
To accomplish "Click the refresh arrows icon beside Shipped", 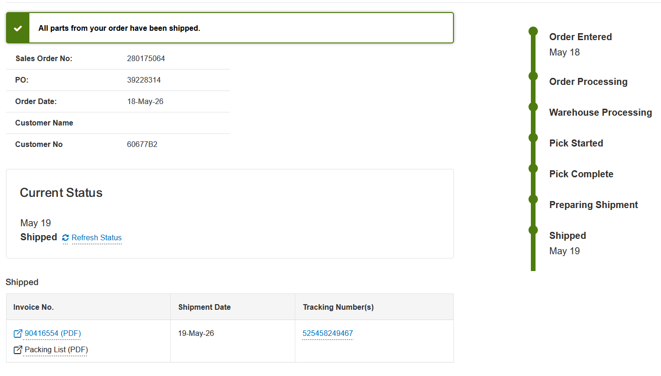I will pos(65,238).
